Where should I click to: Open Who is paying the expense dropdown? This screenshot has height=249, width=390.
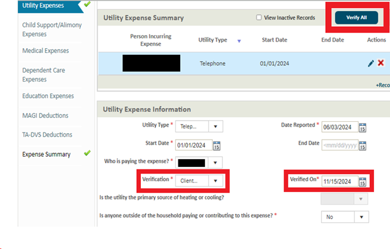point(199,163)
